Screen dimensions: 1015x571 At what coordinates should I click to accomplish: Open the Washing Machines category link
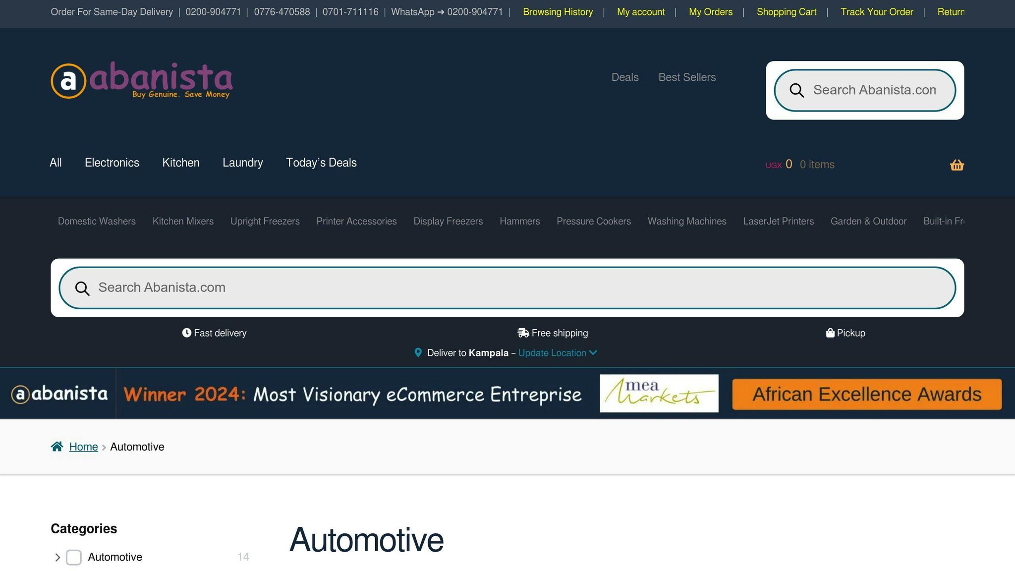(x=687, y=221)
